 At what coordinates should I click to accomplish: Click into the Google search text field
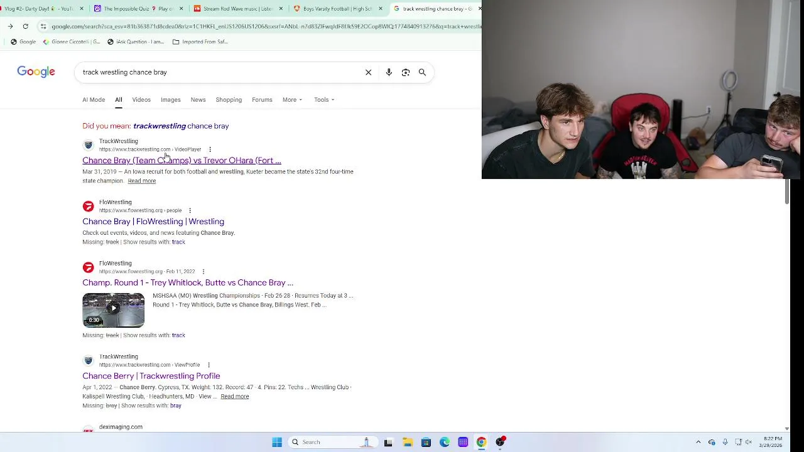point(220,72)
